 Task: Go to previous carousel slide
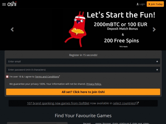(12, 29)
